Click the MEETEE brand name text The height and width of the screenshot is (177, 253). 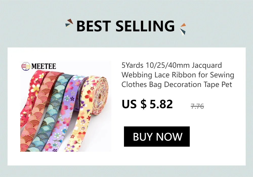pyautogui.click(x=44, y=66)
